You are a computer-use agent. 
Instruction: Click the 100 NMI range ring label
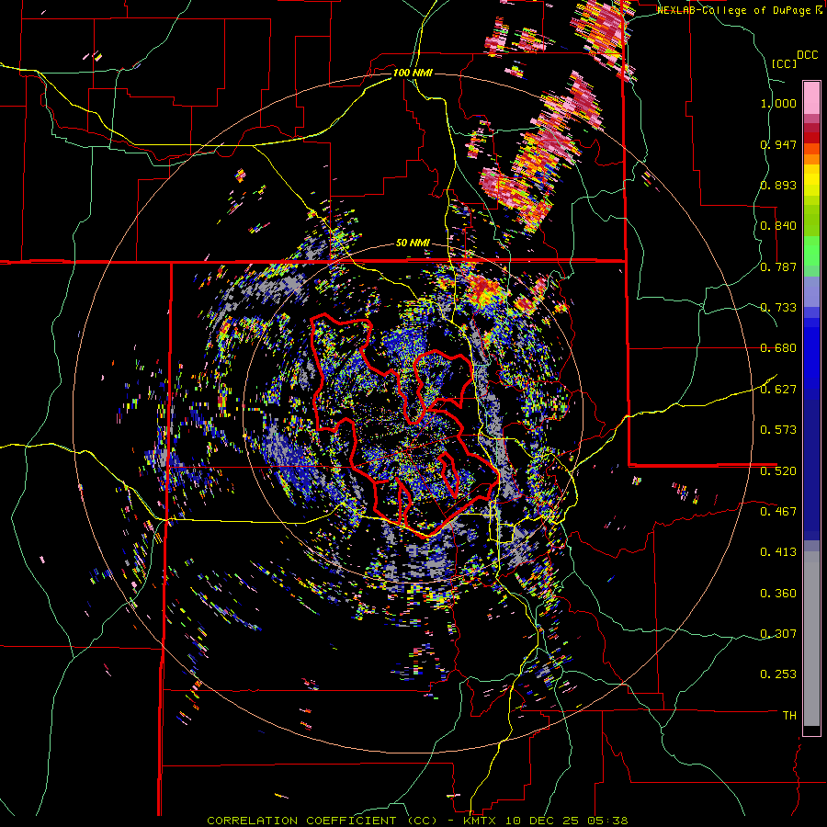click(413, 73)
